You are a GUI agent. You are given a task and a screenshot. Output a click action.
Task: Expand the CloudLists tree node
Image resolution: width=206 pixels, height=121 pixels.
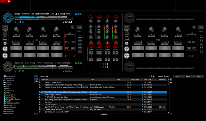[3, 80]
